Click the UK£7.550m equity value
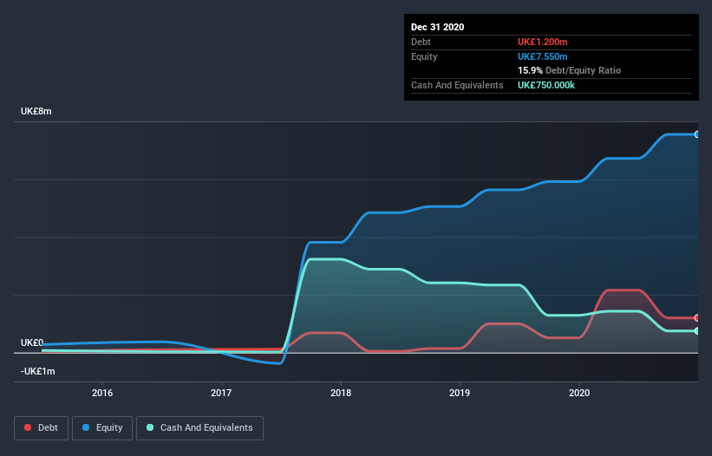The image size is (712, 456). click(543, 56)
